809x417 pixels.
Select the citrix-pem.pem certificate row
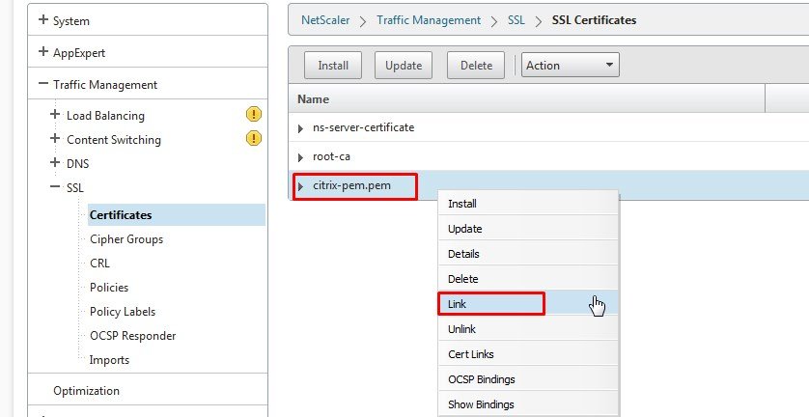tap(351, 185)
